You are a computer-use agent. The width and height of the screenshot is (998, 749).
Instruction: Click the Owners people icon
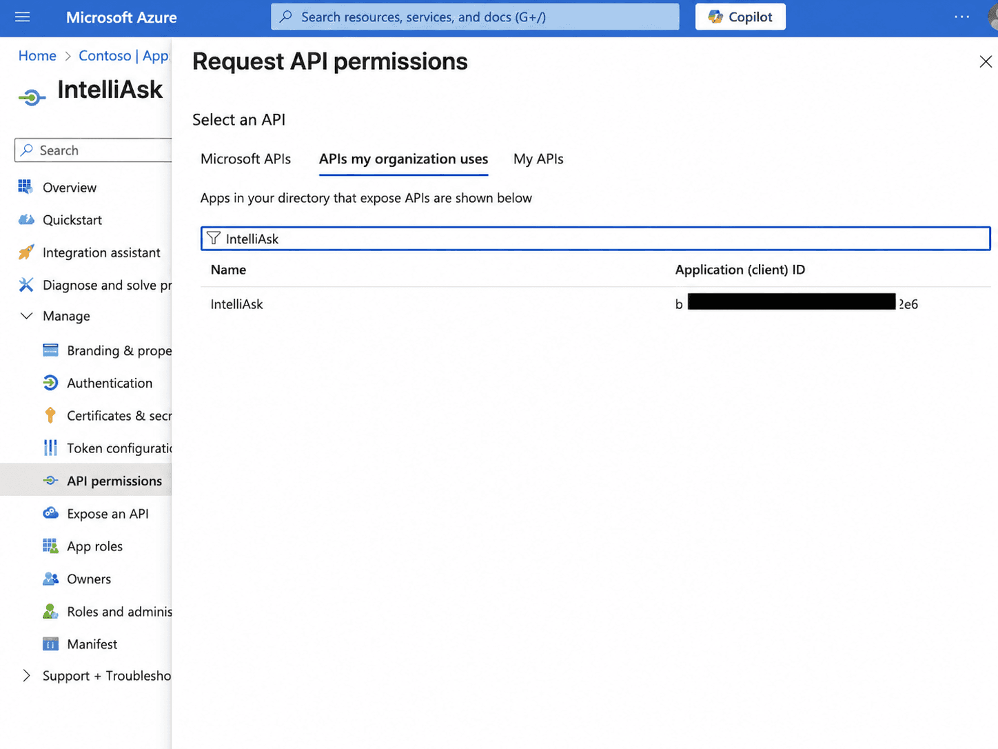point(50,579)
